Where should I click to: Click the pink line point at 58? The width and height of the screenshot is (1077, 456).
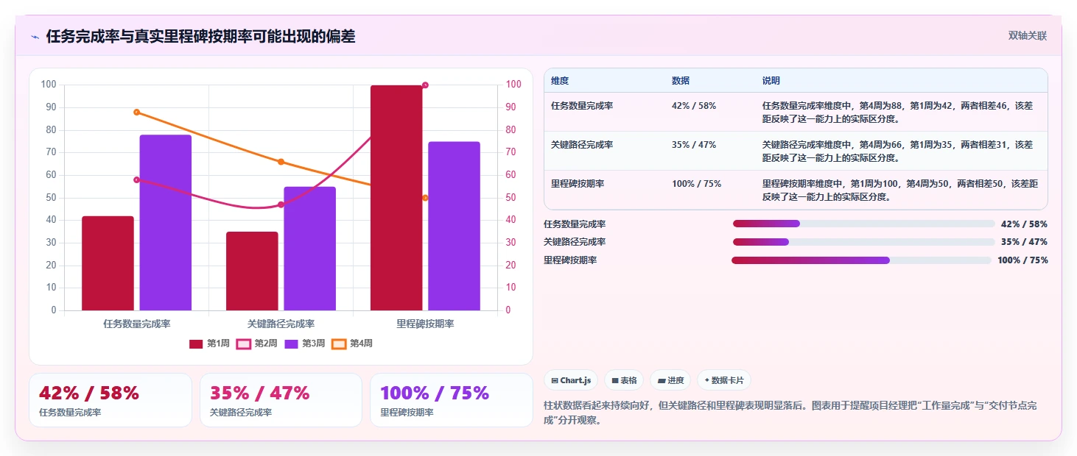pyautogui.click(x=137, y=179)
